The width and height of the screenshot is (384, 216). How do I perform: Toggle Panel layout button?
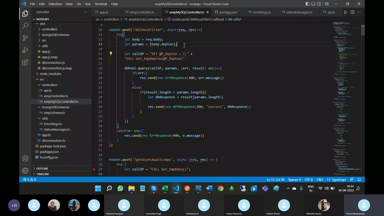[314, 4]
